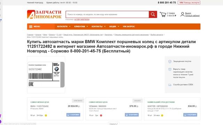The width and height of the screenshot is (223, 125).
Task: Click the ОРИГИНАЛ badge on BMW card
Action: tap(78, 101)
